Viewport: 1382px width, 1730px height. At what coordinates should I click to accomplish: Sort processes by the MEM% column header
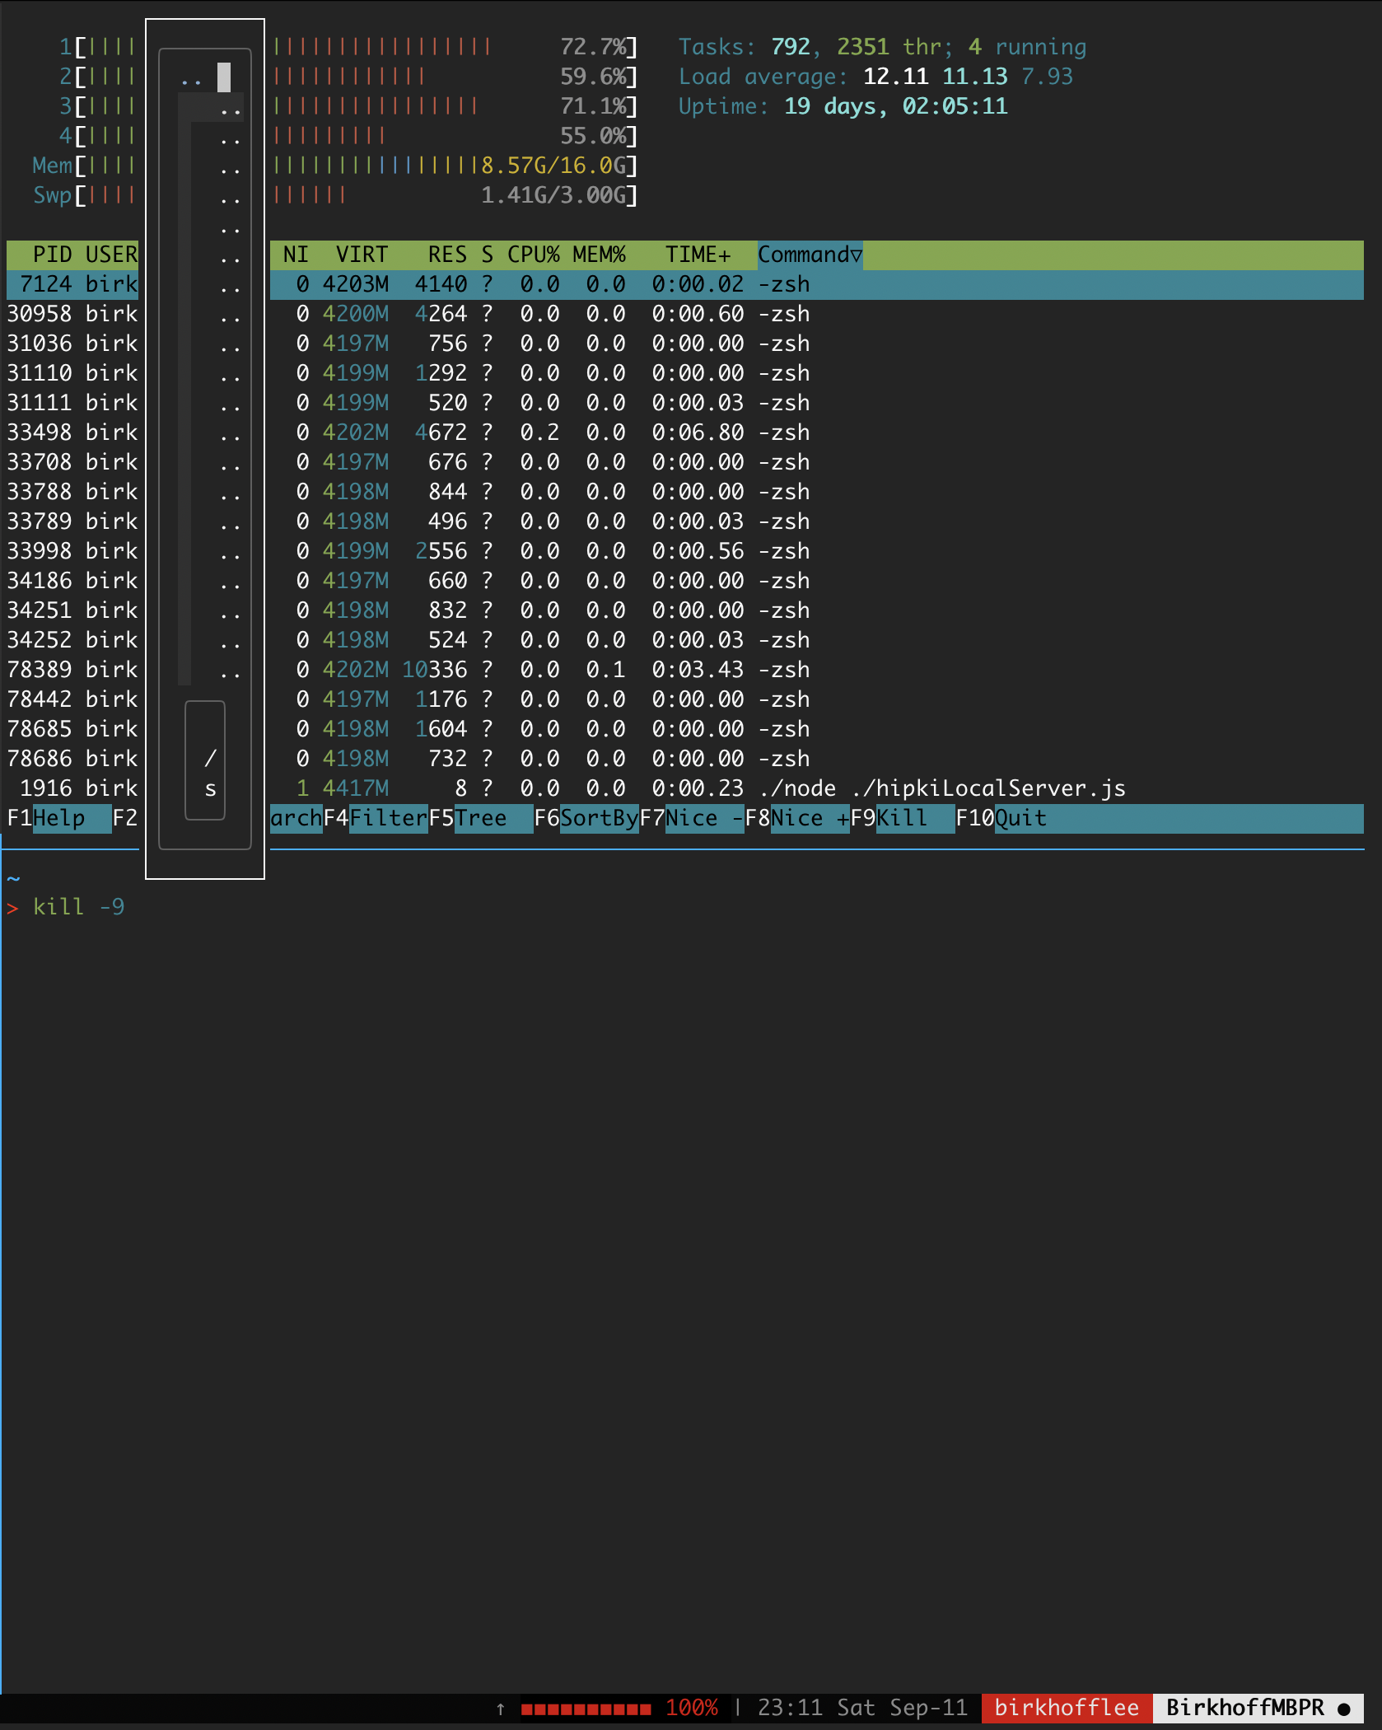pos(600,255)
